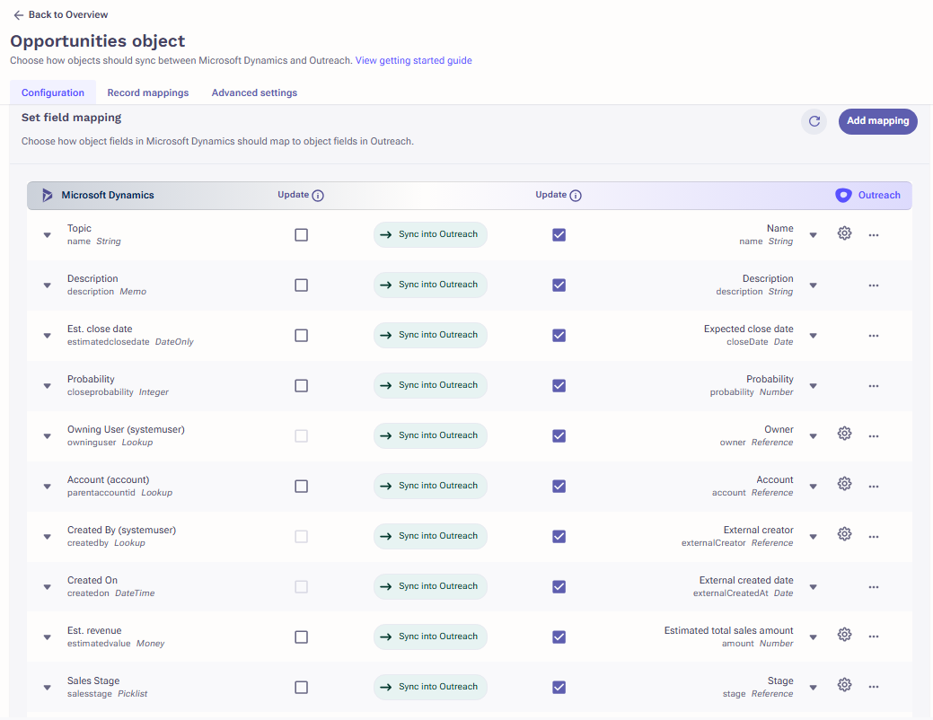Enable Dynamics update checkbox for Description
933x720 pixels.
tap(302, 285)
